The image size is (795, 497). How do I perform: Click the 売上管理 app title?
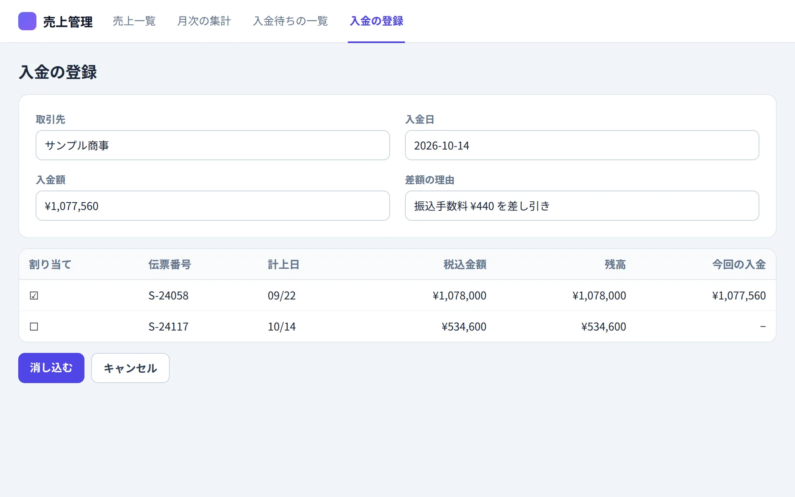pos(68,22)
